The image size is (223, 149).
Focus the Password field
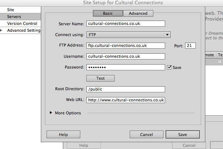pyautogui.click(x=125, y=67)
